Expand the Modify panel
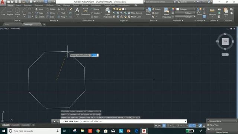The width and height of the screenshot is (238, 134). [x=54, y=20]
